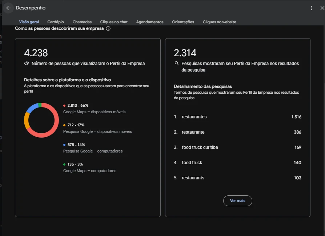Select the 'restaurante' search term row

click(237, 132)
